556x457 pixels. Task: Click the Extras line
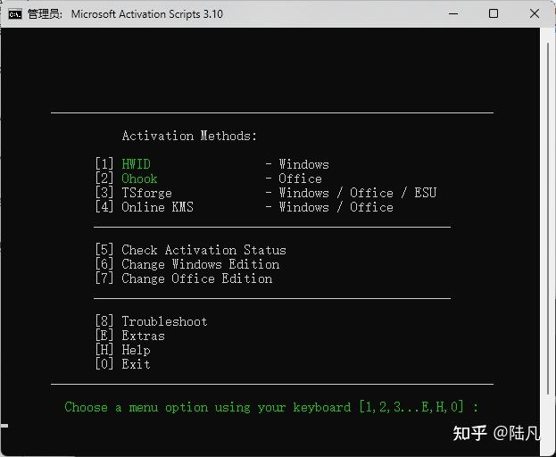[x=129, y=336]
